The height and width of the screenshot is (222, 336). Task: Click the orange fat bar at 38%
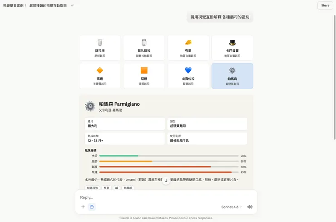click(126, 161)
